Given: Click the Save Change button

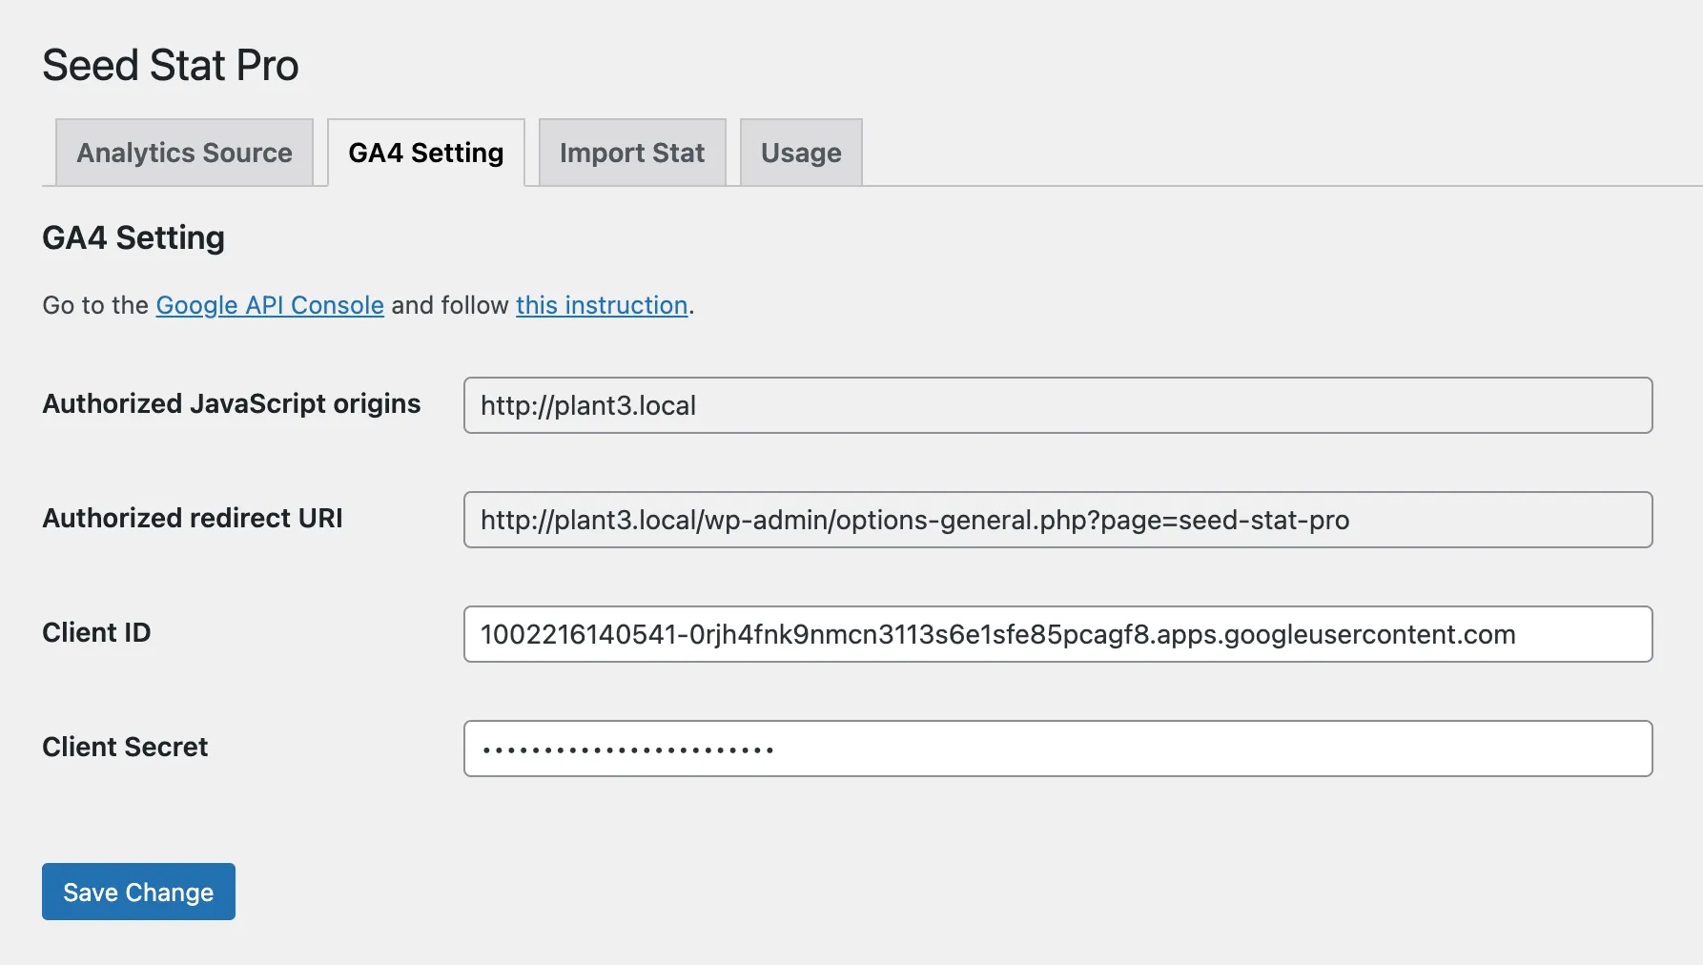Looking at the screenshot, I should click(137, 892).
